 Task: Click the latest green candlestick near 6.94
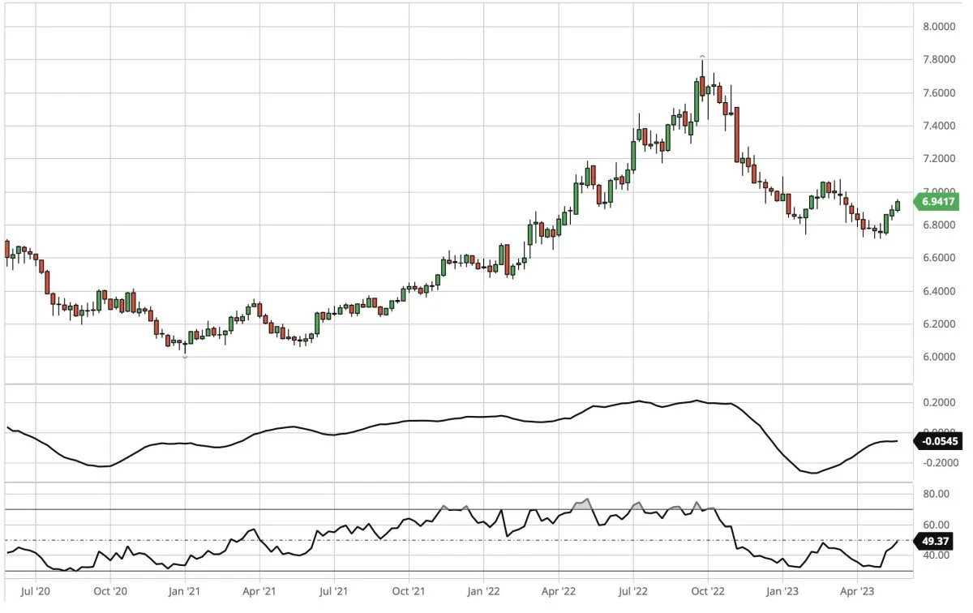(898, 205)
